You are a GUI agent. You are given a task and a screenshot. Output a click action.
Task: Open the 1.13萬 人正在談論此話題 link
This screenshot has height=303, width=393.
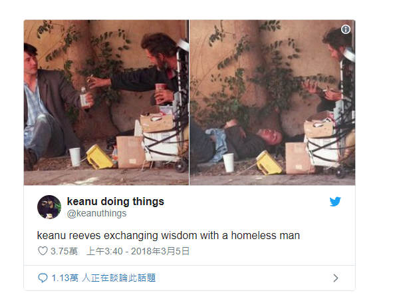(x=104, y=278)
